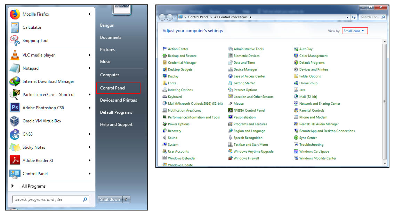Screen dimensions: 395x215
Task: Click Search Control Panel field
Action: click(x=373, y=17)
